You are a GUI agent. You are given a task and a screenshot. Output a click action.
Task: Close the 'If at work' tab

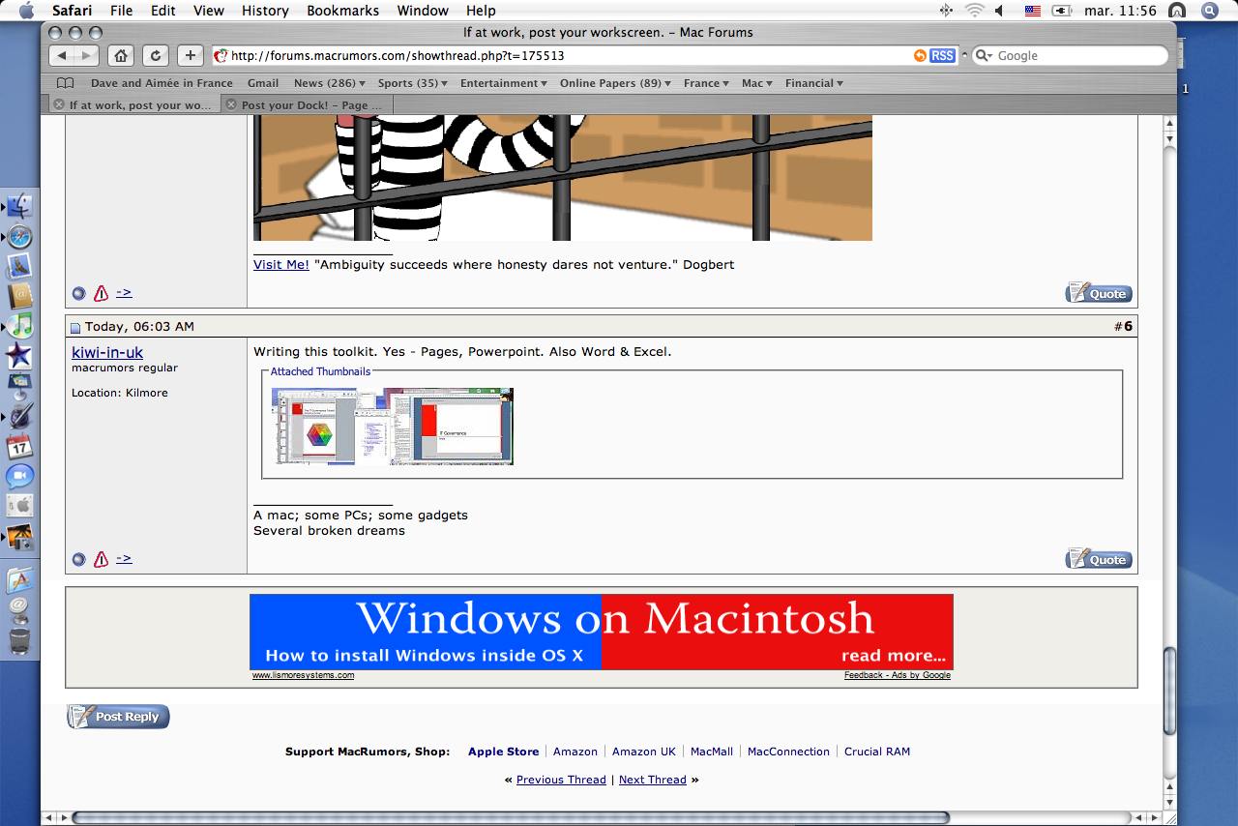pyautogui.click(x=59, y=104)
